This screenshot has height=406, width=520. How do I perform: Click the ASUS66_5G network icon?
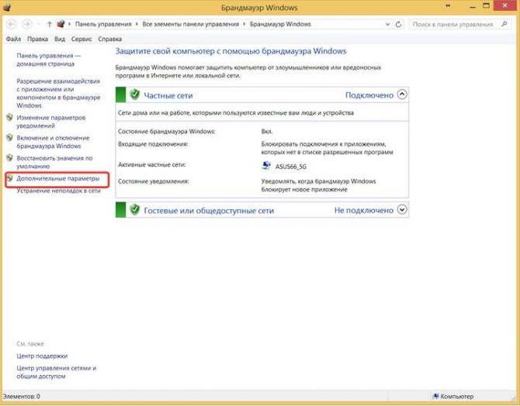(x=268, y=166)
